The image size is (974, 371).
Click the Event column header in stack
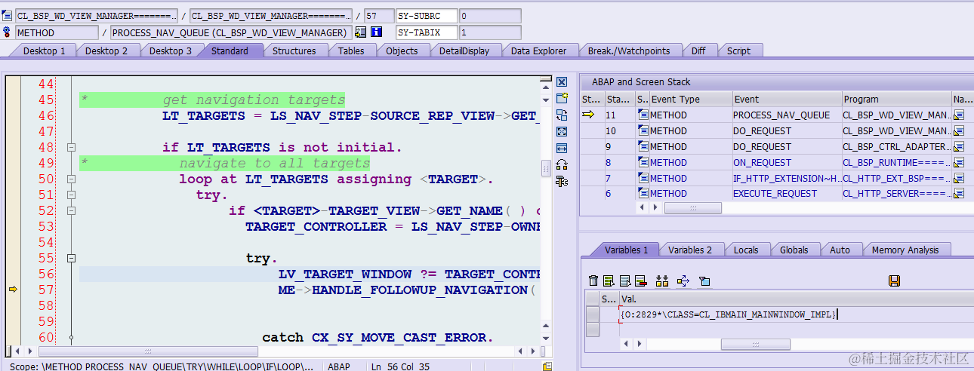[787, 99]
